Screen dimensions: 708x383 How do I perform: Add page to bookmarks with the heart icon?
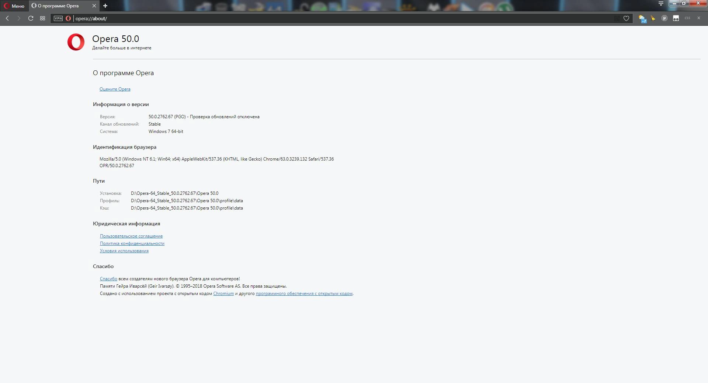[x=626, y=18]
